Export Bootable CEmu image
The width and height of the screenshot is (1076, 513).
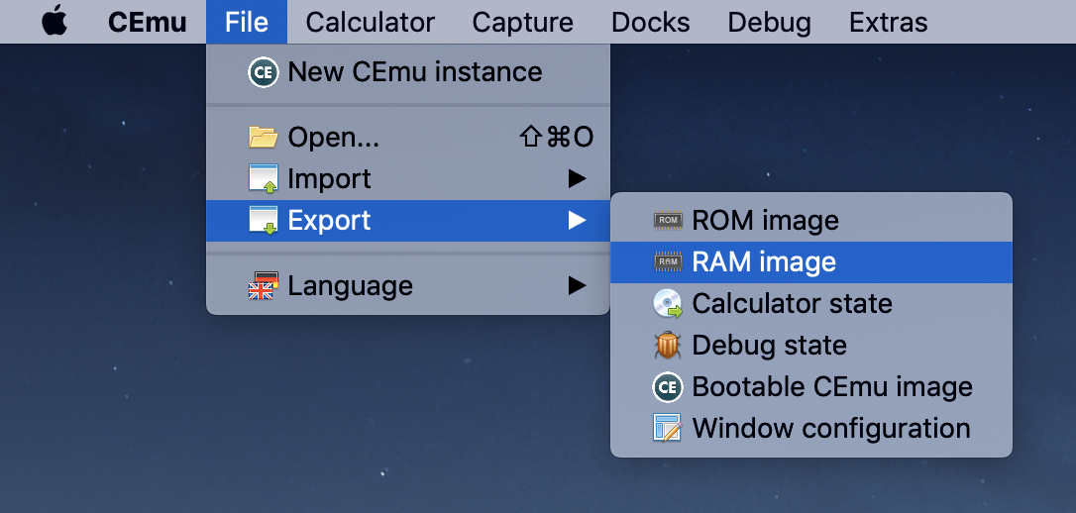tap(811, 387)
